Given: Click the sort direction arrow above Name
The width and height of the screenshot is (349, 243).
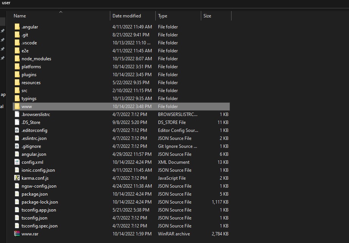Looking at the screenshot, I should (61, 12).
